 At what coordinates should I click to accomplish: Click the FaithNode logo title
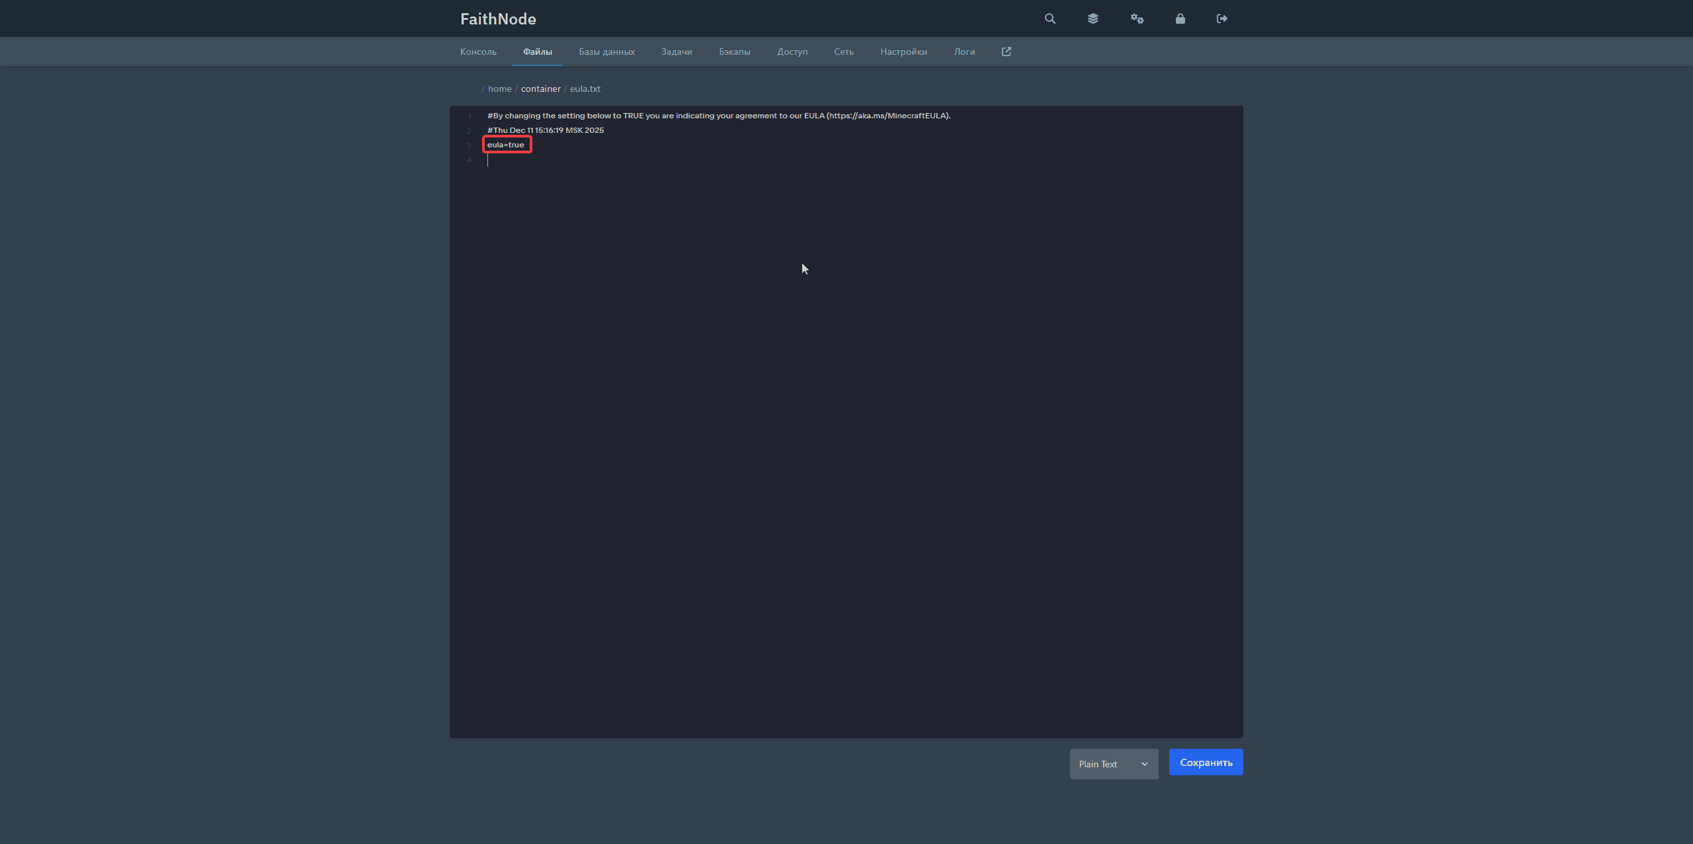tap(498, 19)
